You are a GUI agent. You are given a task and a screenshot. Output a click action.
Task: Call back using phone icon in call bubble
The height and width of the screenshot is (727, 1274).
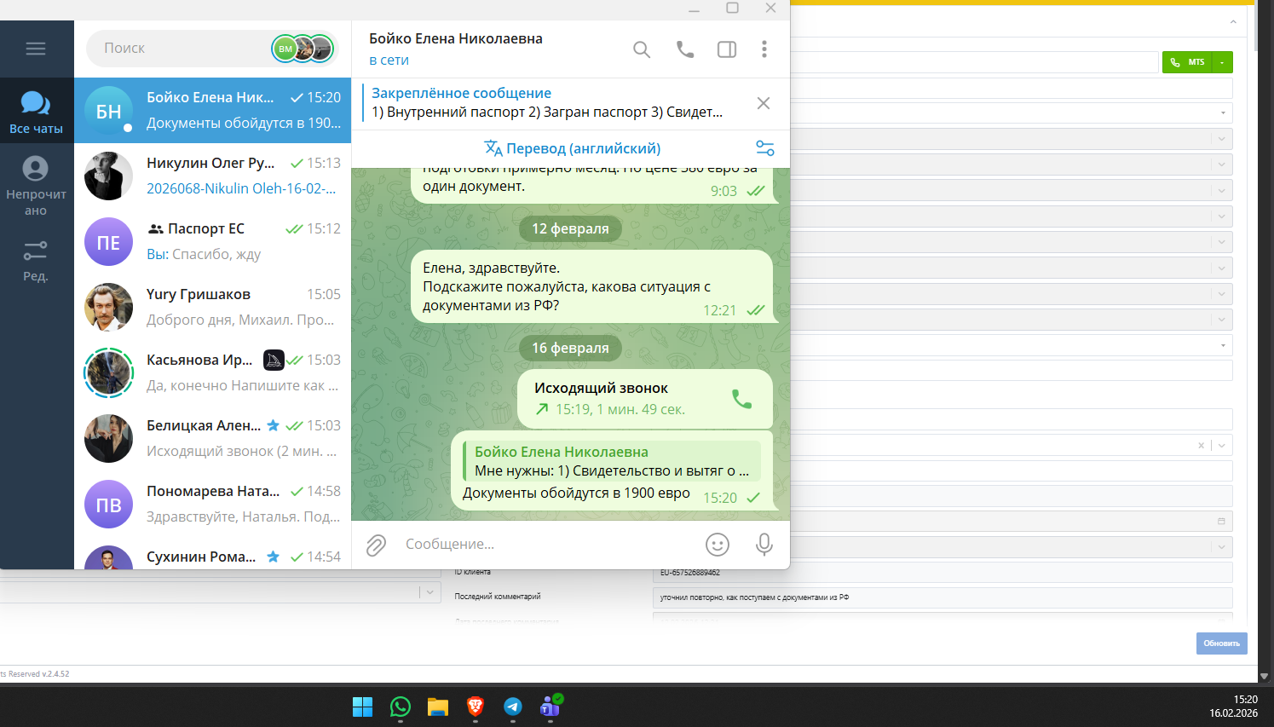742,399
